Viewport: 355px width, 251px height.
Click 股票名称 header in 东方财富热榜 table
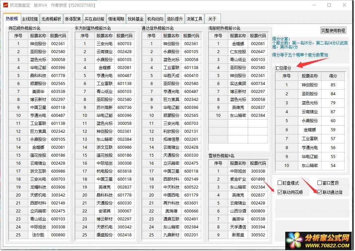point(104,36)
